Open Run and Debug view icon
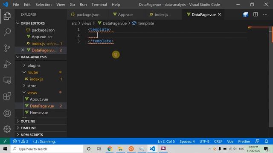This screenshot has height=153, width=273. pos(7,64)
